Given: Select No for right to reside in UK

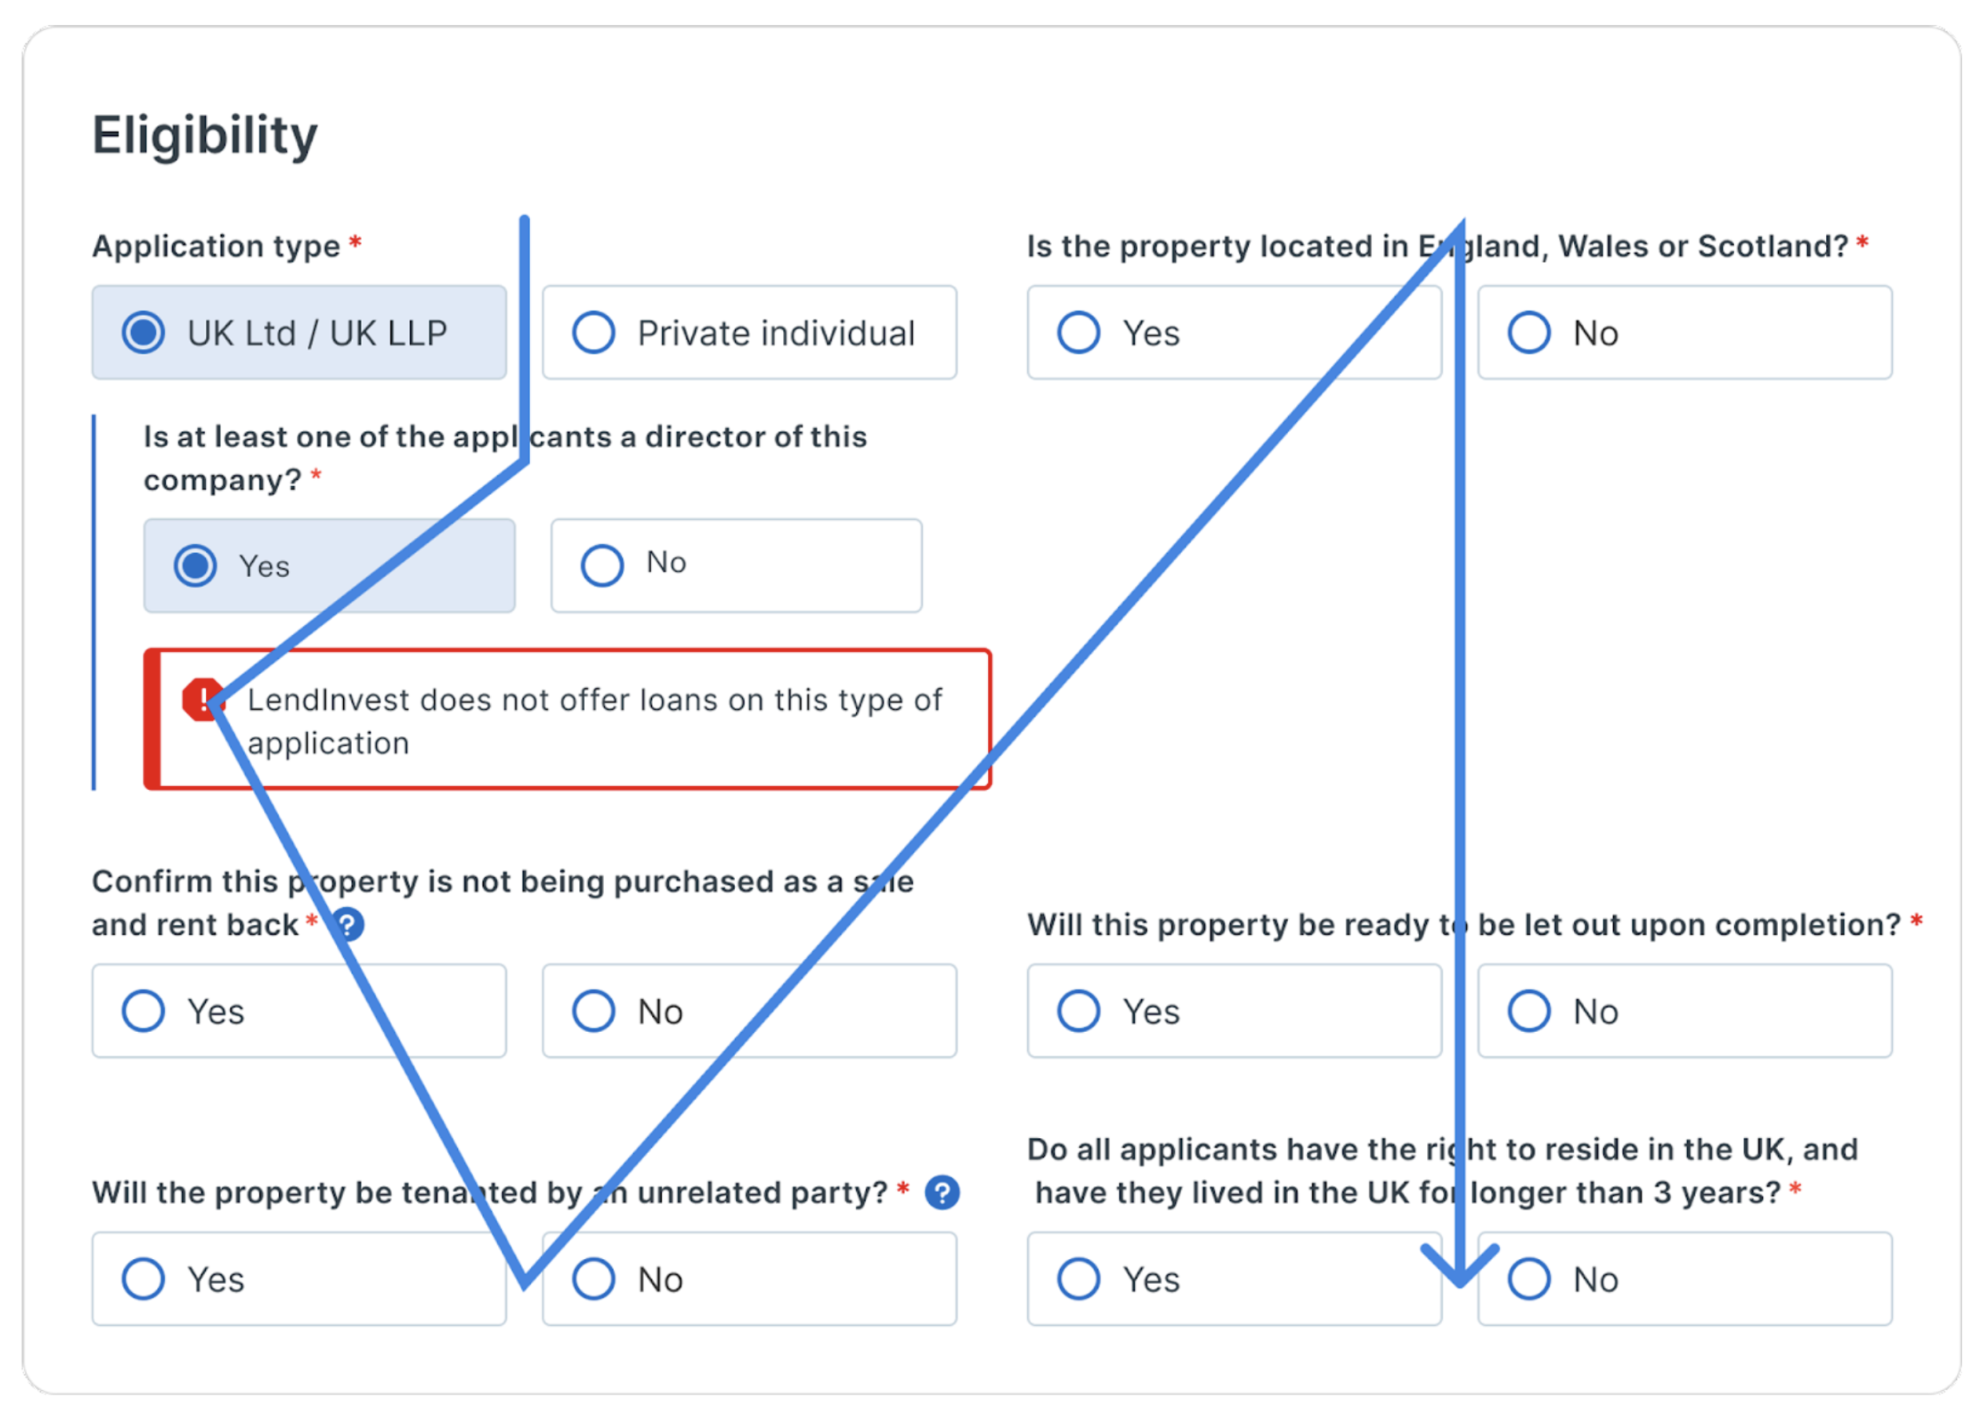Looking at the screenshot, I should point(1685,1279).
